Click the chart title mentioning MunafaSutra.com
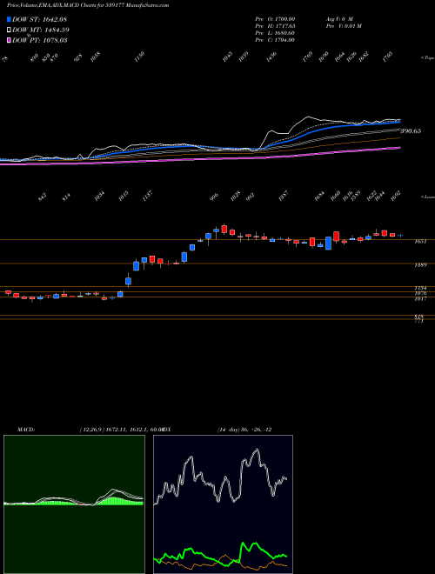The height and width of the screenshot is (574, 435). pos(88,6)
